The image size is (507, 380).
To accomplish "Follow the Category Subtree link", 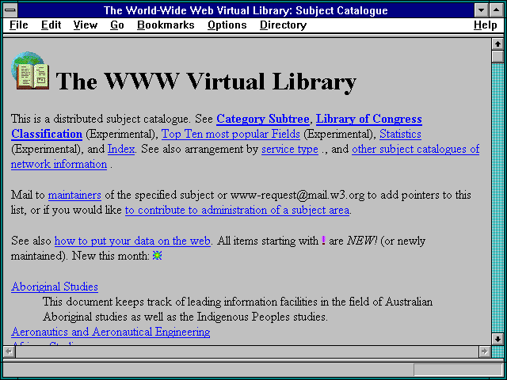I will tap(263, 119).
